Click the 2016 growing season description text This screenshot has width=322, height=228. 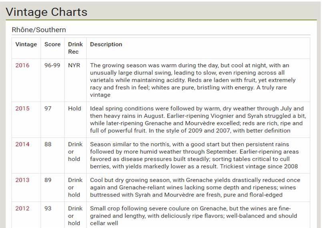coord(193,80)
